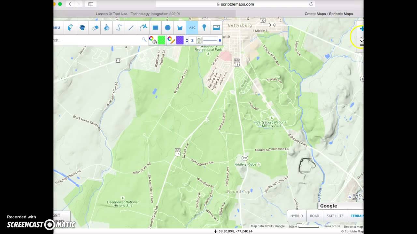Click the line thickness icon beside the width field
The height and width of the screenshot is (234, 417).
(x=187, y=40)
